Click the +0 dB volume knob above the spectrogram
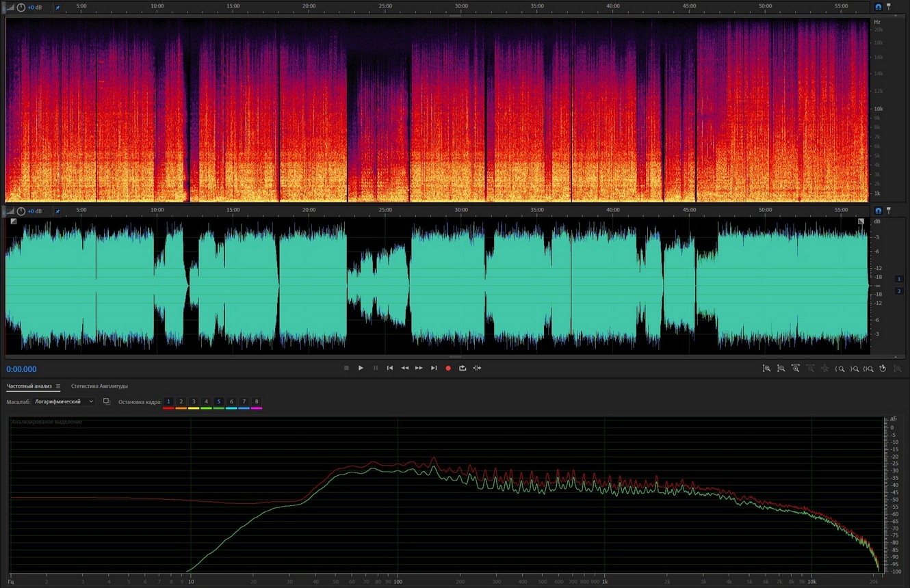 click(21, 7)
